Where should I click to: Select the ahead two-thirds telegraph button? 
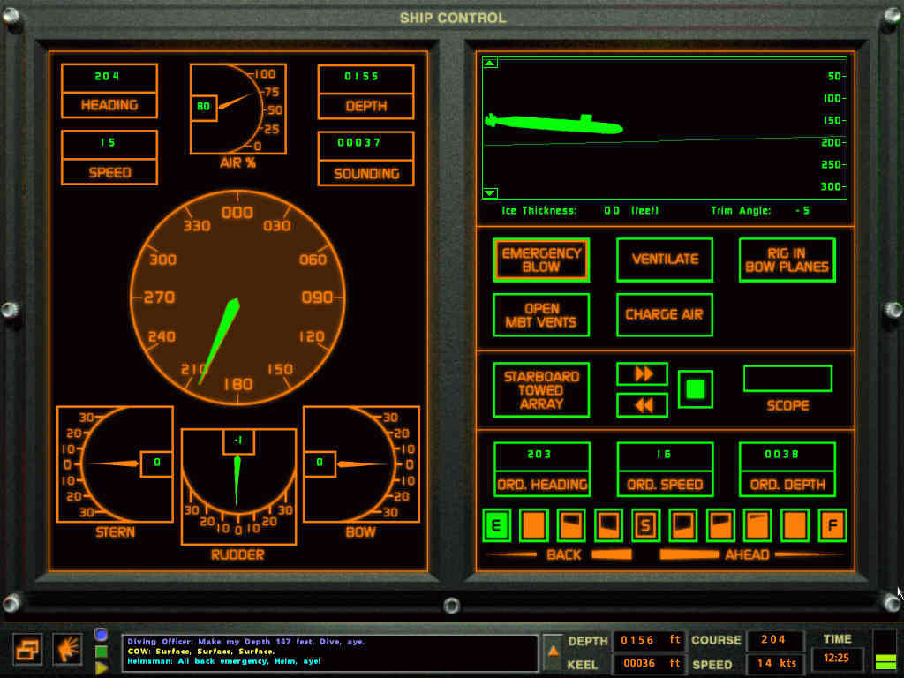(x=720, y=525)
